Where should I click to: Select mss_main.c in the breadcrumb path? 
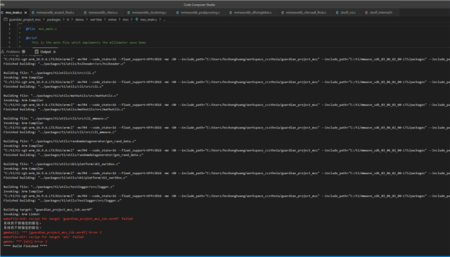[148, 20]
